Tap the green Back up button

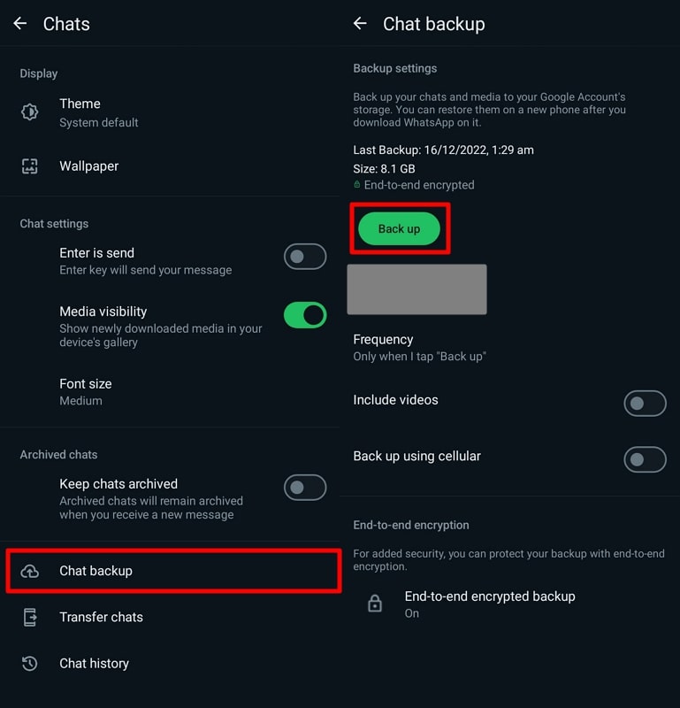tap(399, 228)
